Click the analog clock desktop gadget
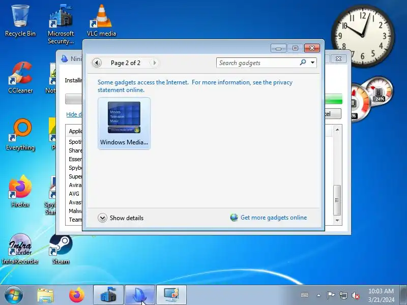Viewport: 407px width, 305px height. point(363,36)
